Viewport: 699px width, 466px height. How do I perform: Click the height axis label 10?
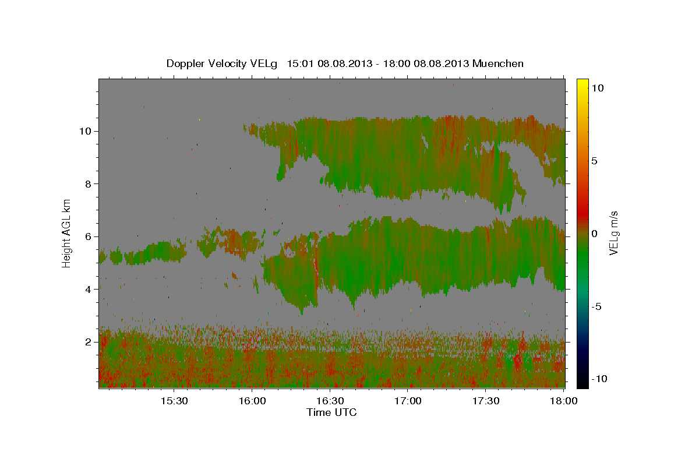coord(86,131)
